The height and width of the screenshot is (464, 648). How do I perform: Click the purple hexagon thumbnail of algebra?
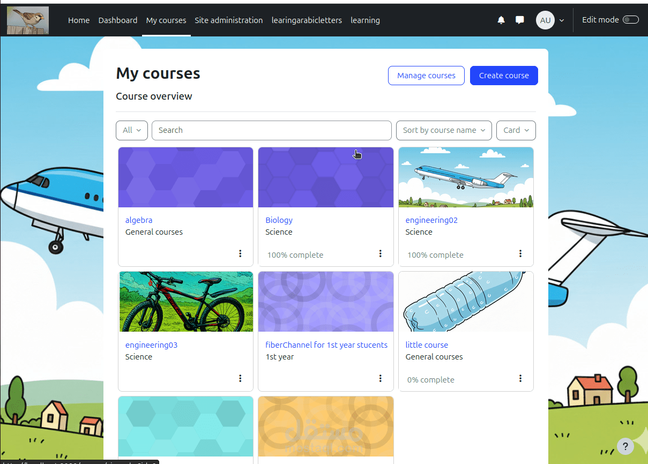185,177
